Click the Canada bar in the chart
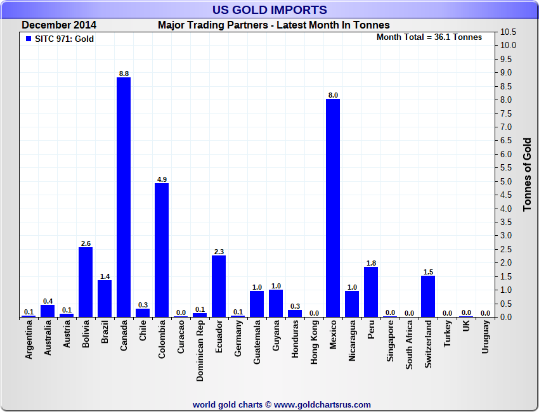Image resolution: width=539 pixels, height=412 pixels. click(124, 197)
